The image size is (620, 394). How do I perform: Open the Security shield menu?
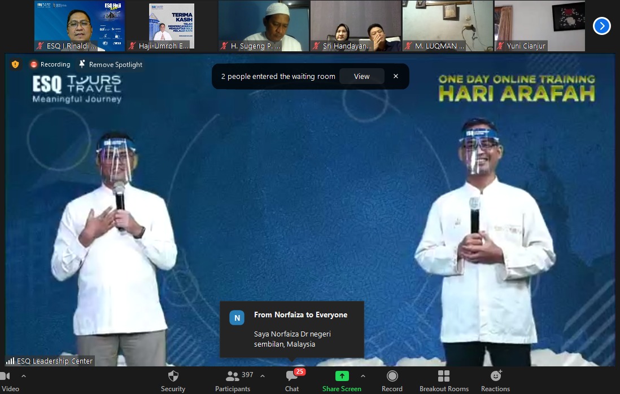pos(173,380)
